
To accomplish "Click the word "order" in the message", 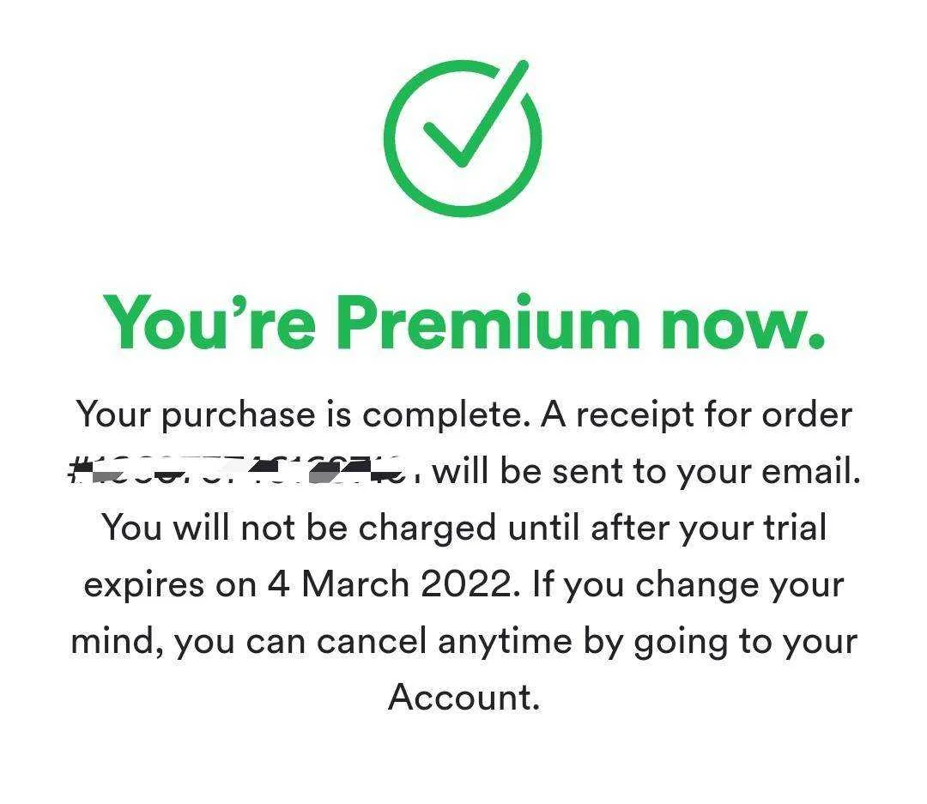I will coord(806,415).
